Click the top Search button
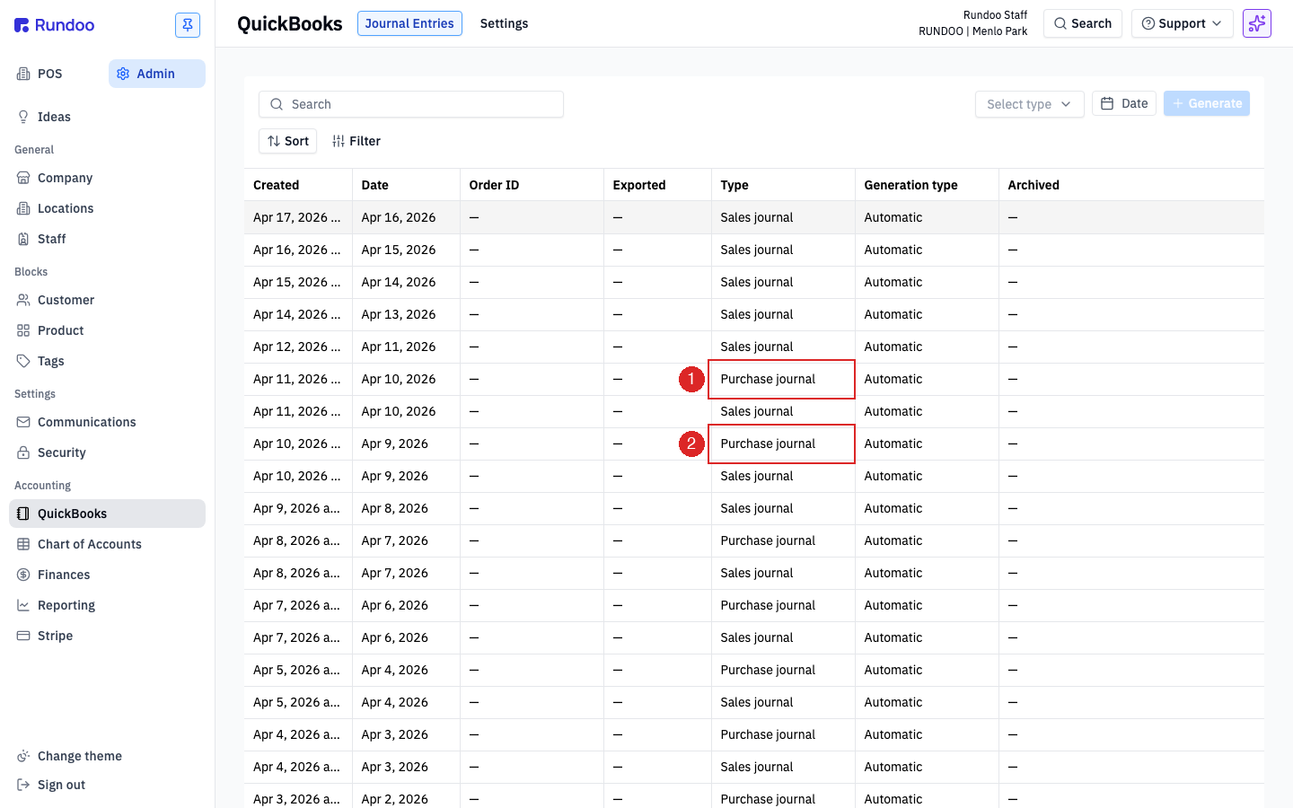1293x808 pixels. coord(1083,23)
